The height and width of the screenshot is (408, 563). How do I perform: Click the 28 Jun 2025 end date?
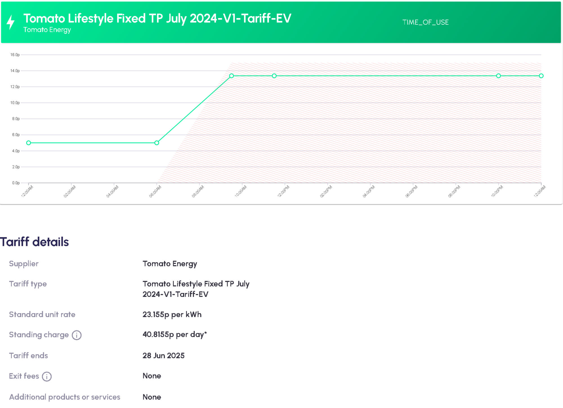click(164, 356)
